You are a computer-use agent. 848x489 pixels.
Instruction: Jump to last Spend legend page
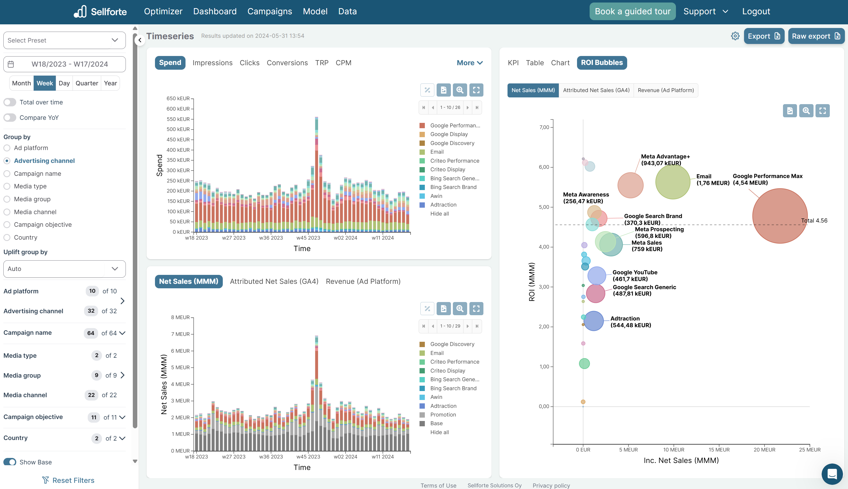point(477,107)
